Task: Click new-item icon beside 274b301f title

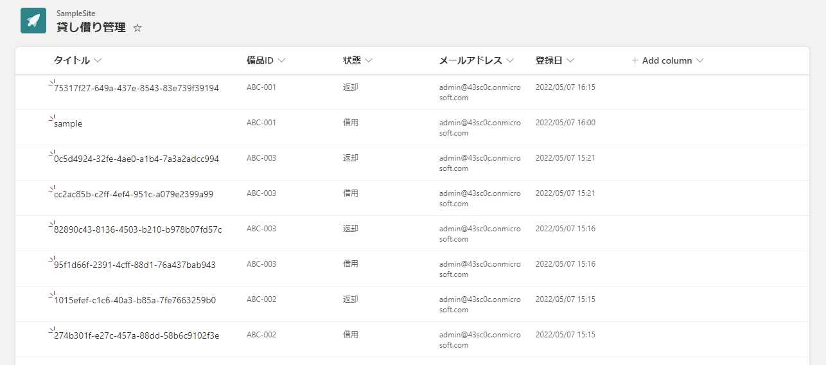Action: (x=52, y=330)
